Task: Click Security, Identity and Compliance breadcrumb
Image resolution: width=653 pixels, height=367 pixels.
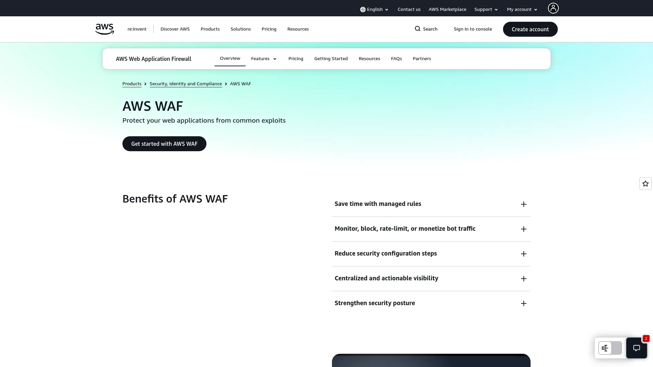Action: pos(186,84)
